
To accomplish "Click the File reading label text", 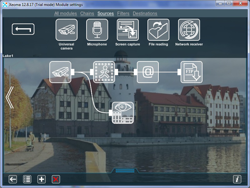I will [x=158, y=44].
